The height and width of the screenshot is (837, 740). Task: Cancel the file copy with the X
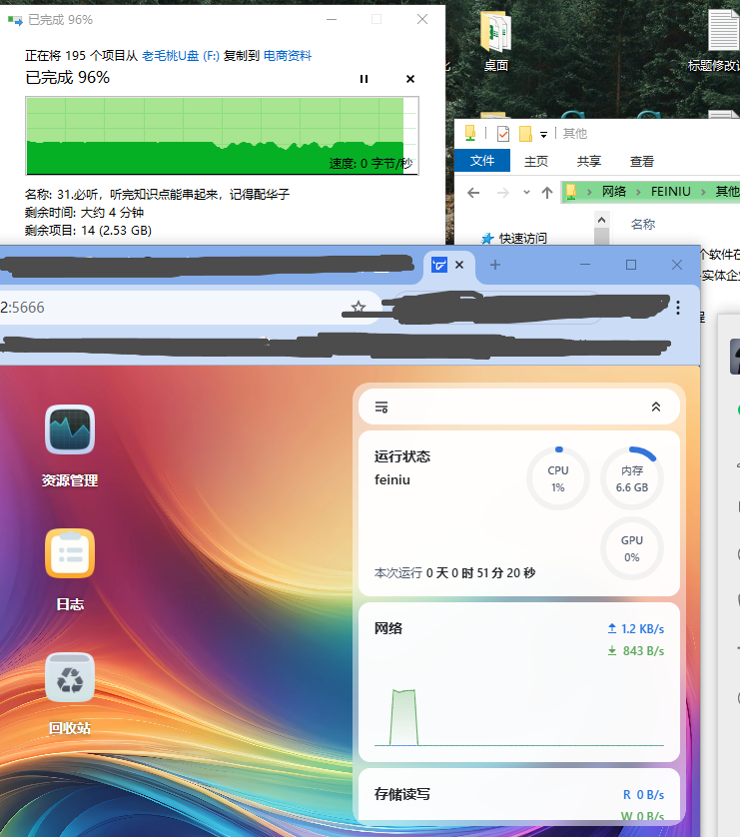[410, 79]
